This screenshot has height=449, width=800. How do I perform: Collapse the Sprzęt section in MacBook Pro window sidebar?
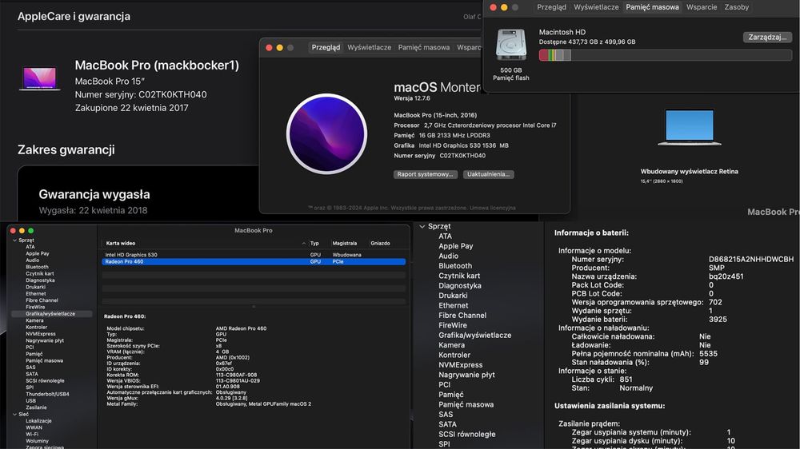14,240
